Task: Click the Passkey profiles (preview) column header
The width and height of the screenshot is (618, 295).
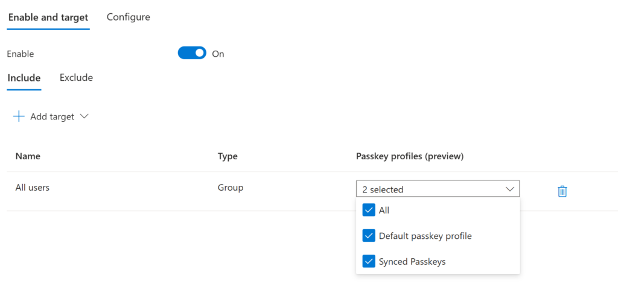Action: point(410,156)
